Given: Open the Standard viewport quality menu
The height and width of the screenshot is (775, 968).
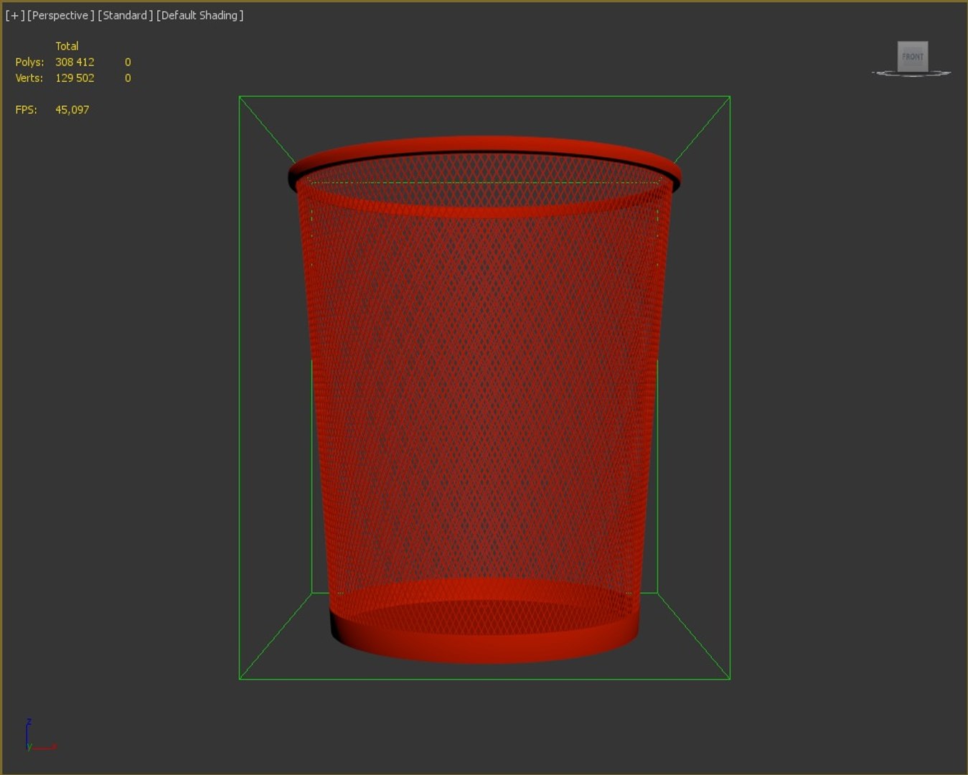Looking at the screenshot, I should [x=126, y=15].
